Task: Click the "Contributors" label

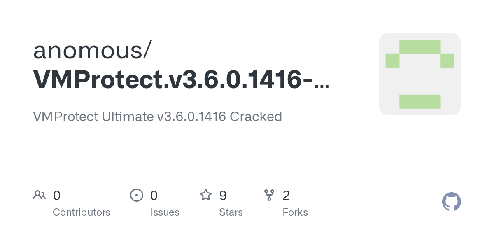Action: [82, 212]
